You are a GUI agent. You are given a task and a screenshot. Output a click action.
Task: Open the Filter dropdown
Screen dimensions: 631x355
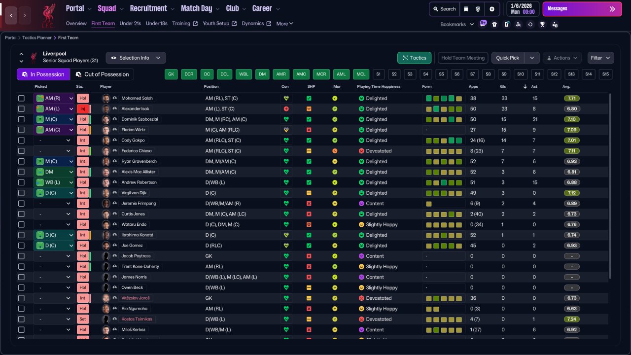coord(600,58)
